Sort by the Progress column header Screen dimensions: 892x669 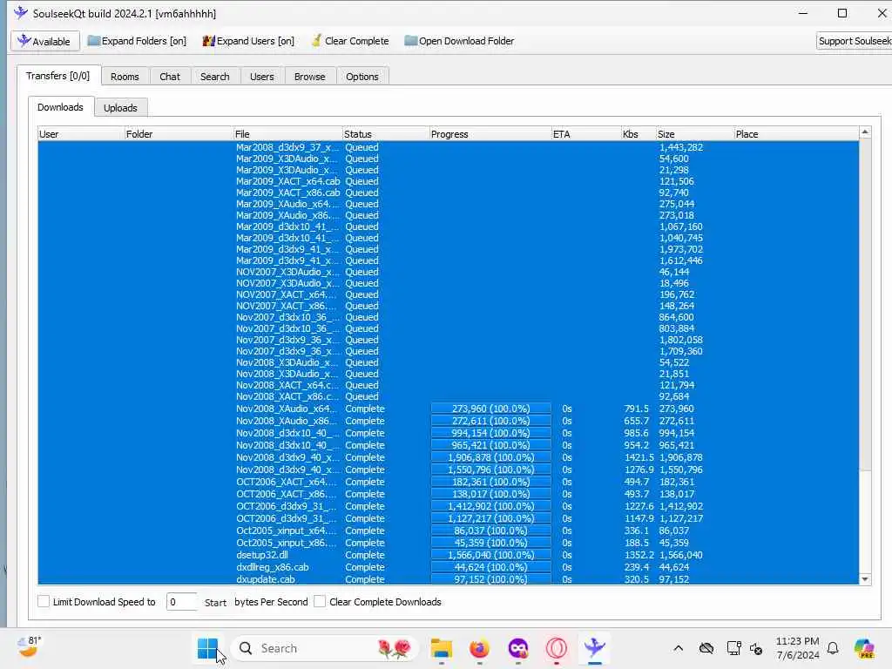point(490,133)
